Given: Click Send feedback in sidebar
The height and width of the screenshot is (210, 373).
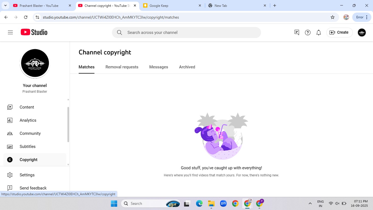Looking at the screenshot, I should pyautogui.click(x=33, y=188).
